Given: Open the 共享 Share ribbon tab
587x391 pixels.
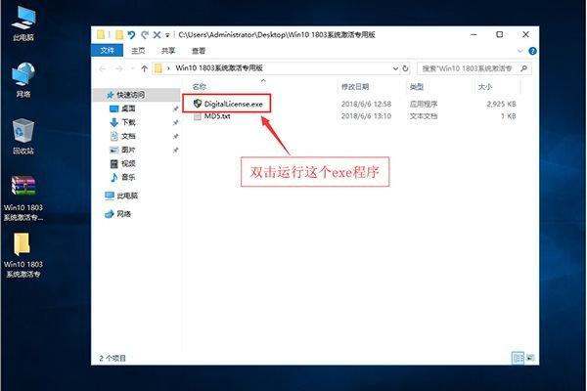Looking at the screenshot, I should tap(167, 51).
